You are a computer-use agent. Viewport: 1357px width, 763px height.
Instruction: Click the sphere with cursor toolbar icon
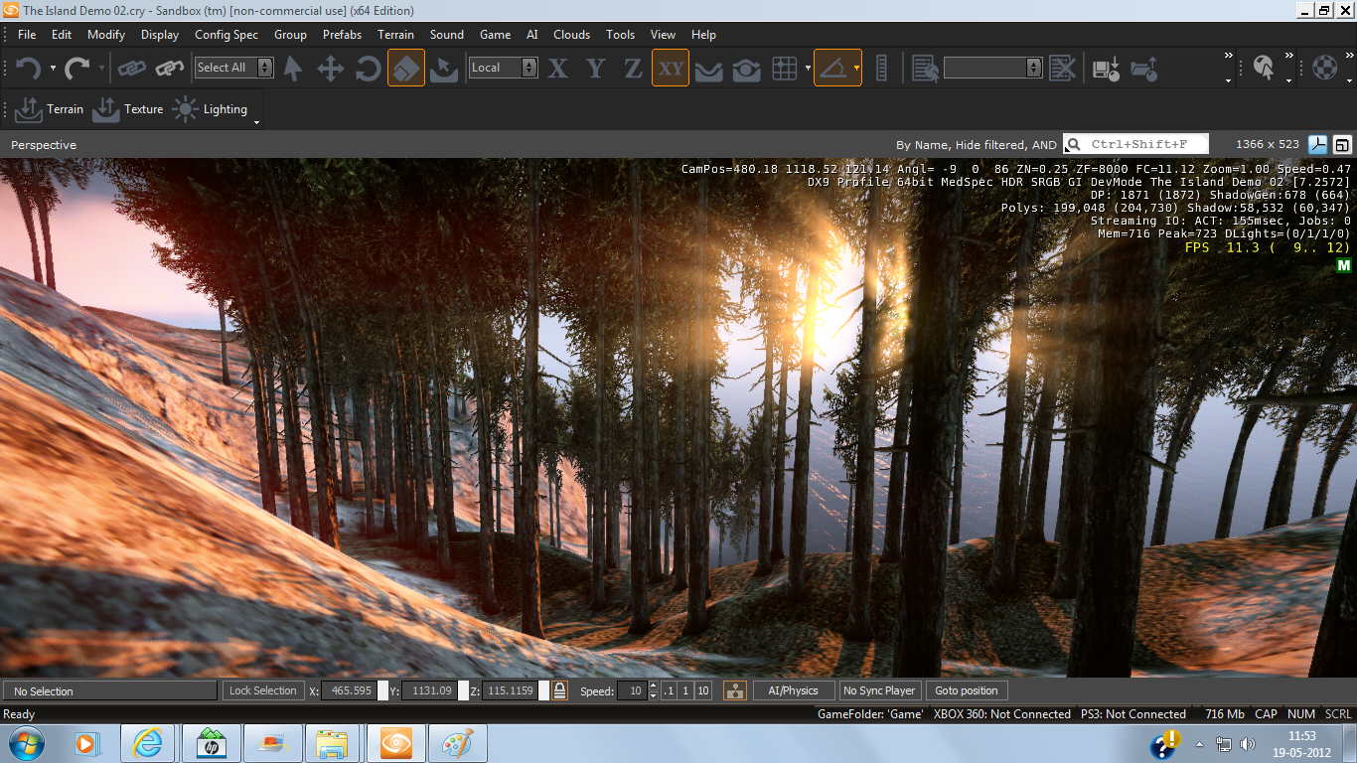1264,68
